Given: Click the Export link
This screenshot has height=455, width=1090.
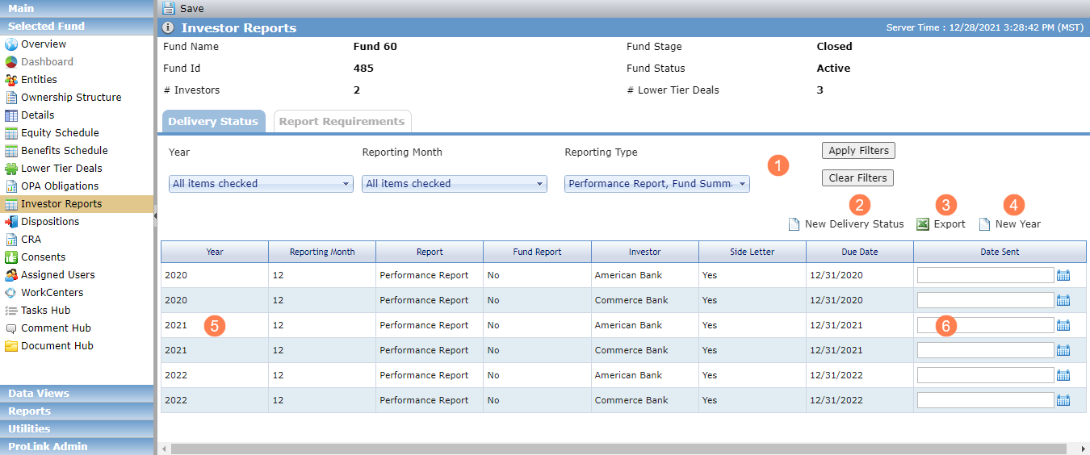Looking at the screenshot, I should tap(950, 224).
